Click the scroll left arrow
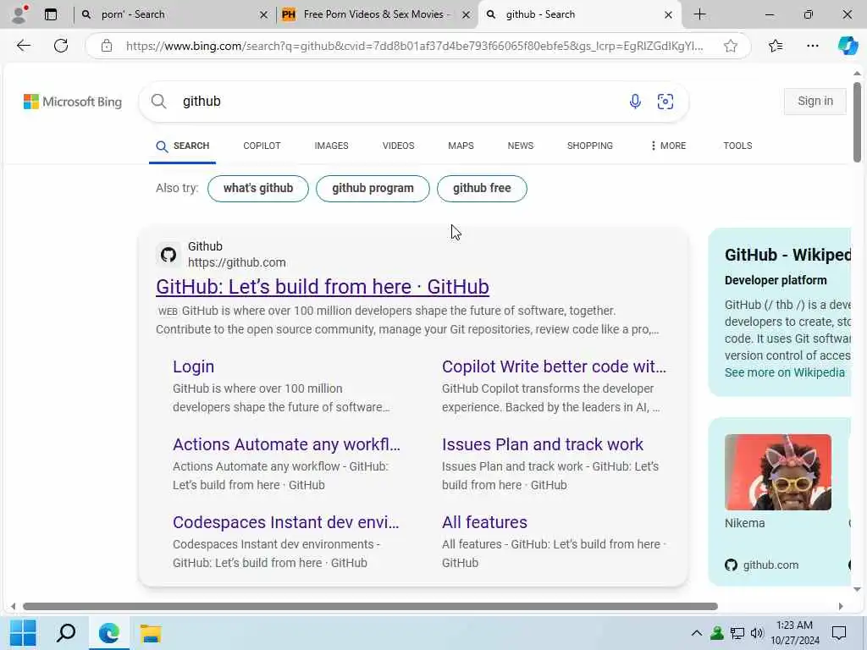The height and width of the screenshot is (650, 867). coord(14,606)
